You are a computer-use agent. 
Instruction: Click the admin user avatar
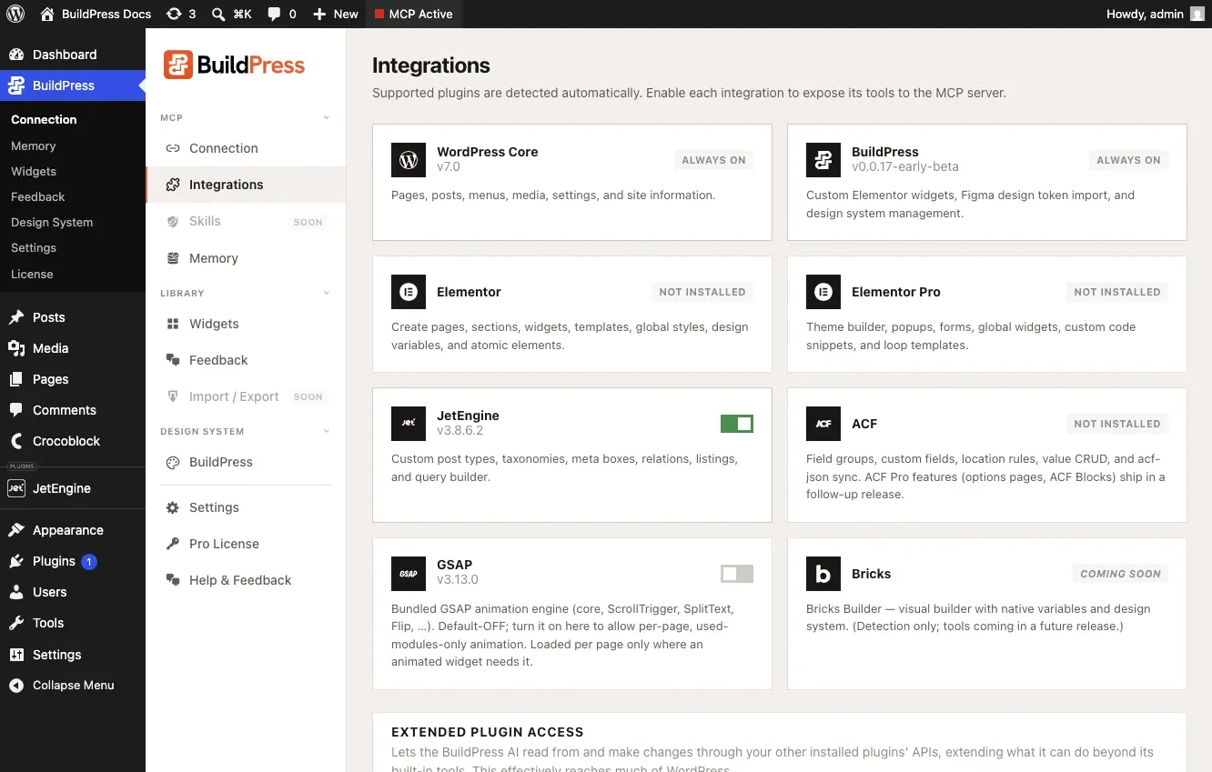click(1197, 14)
